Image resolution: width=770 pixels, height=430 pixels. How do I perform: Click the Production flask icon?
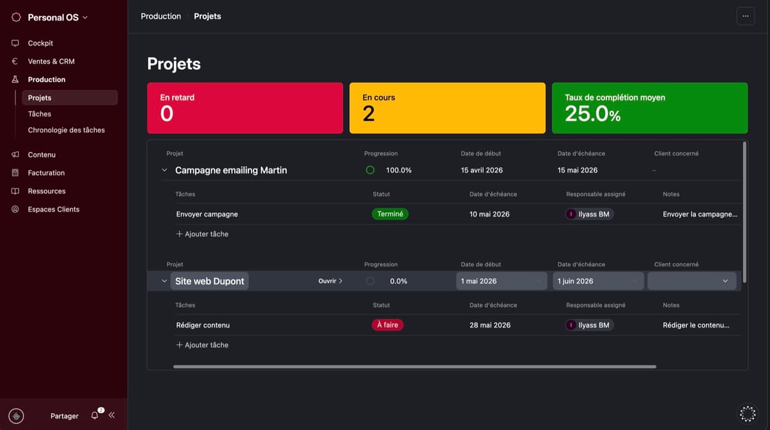point(15,79)
